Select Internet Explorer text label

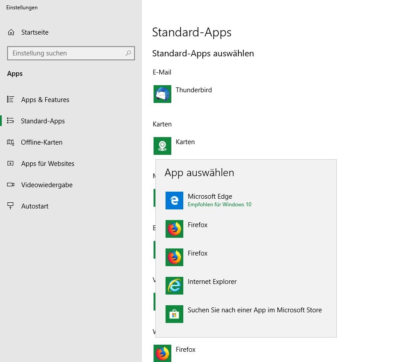point(212,282)
